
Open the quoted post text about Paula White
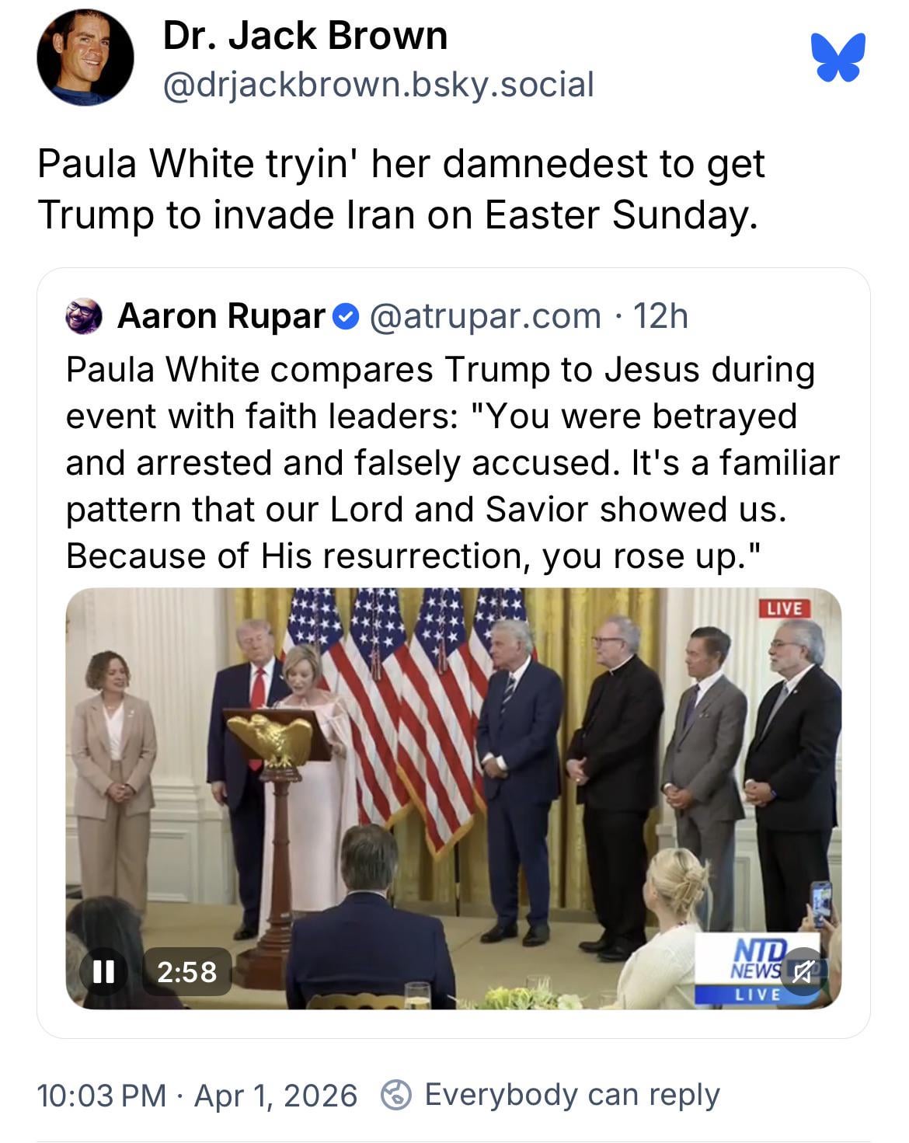click(453, 462)
